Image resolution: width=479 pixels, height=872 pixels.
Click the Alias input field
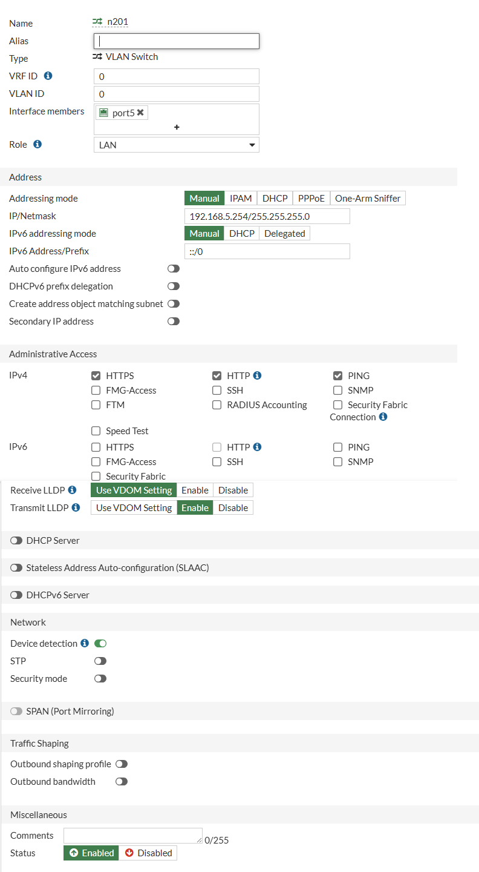point(177,41)
